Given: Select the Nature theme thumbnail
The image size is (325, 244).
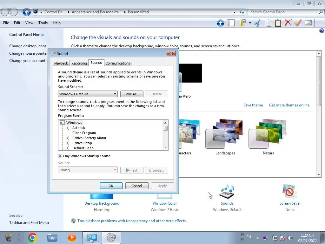Looking at the screenshot, I should point(268,134).
